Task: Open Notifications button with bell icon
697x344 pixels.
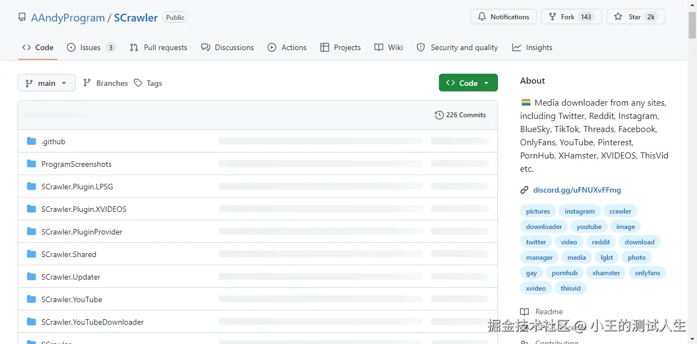Action: click(503, 17)
